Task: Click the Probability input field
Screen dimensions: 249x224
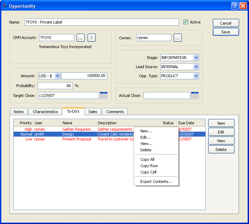Action: [x=55, y=86]
